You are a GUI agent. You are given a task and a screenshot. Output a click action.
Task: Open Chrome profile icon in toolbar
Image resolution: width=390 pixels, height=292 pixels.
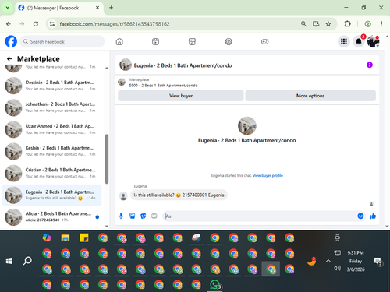coord(367,24)
